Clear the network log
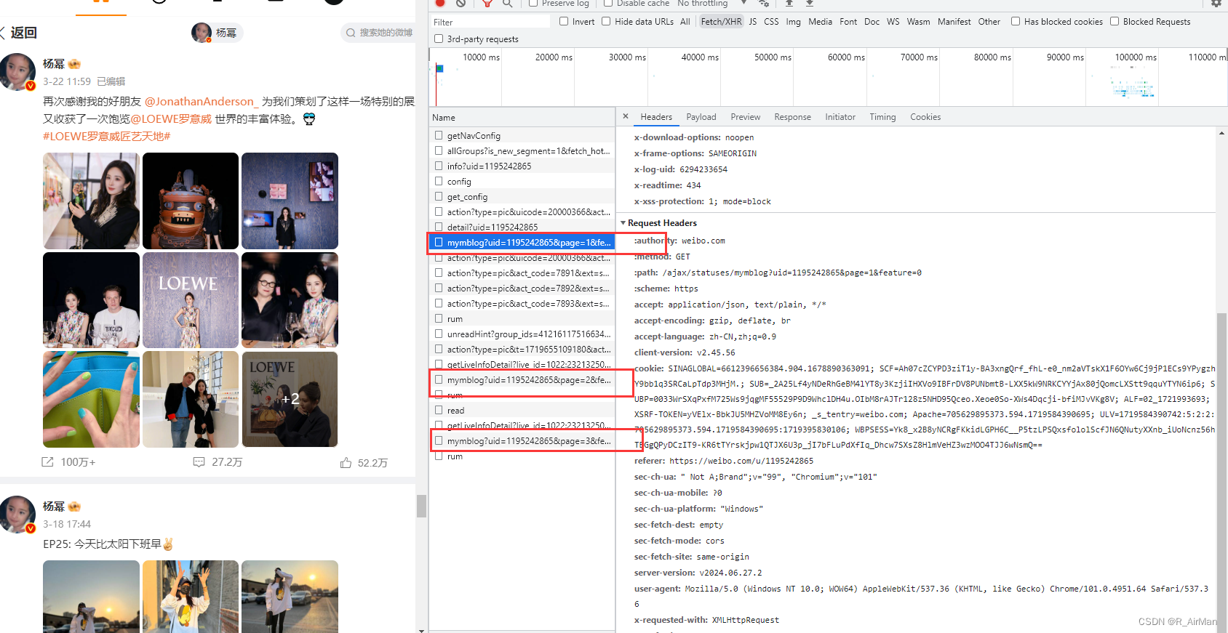This screenshot has width=1228, height=633. [x=460, y=3]
